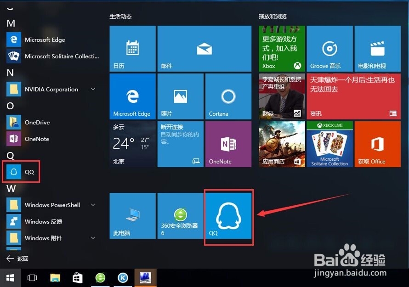Viewport: 409px width, 287px height.
Task: Open the red 资讯 news tile
Action: click(x=354, y=96)
